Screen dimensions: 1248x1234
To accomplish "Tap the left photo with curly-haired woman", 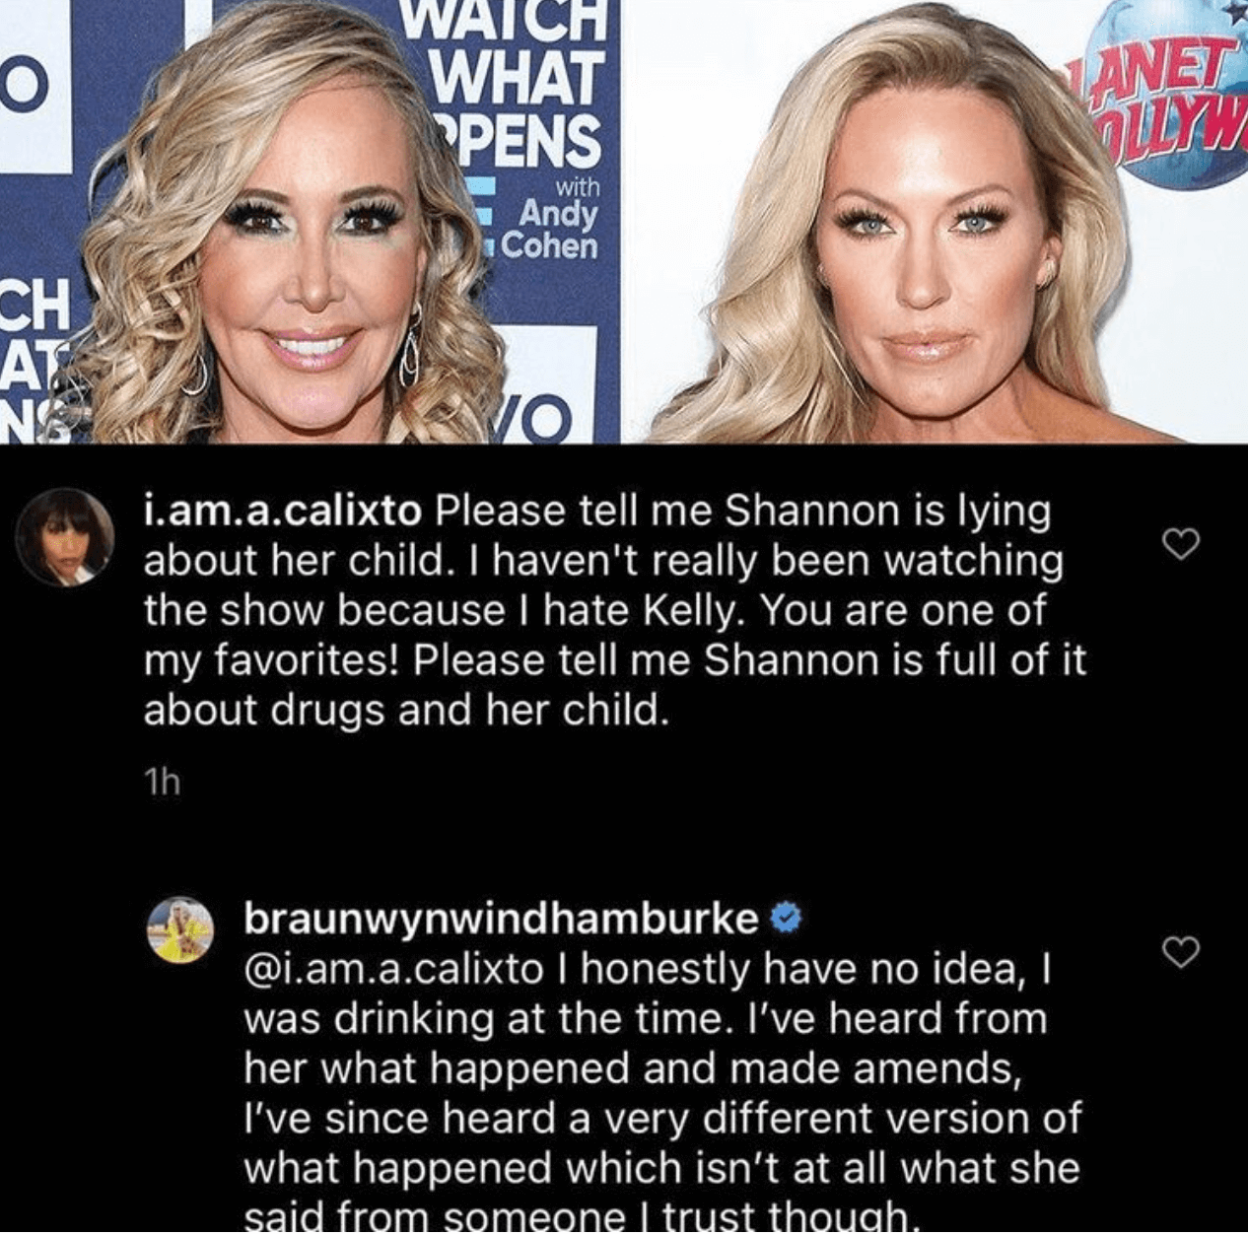I will [x=312, y=222].
